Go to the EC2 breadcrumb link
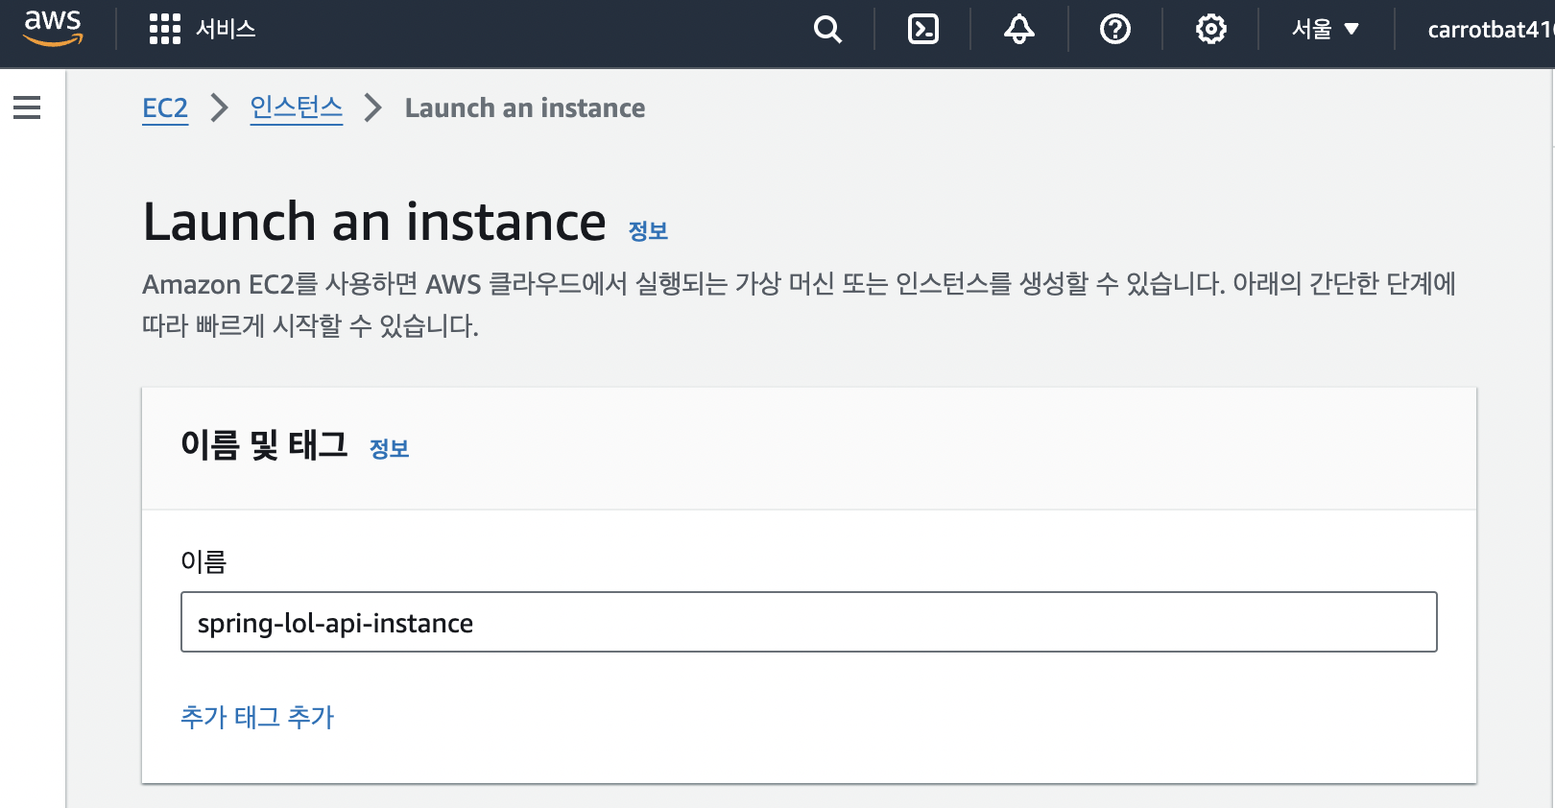This screenshot has height=808, width=1555. point(165,108)
